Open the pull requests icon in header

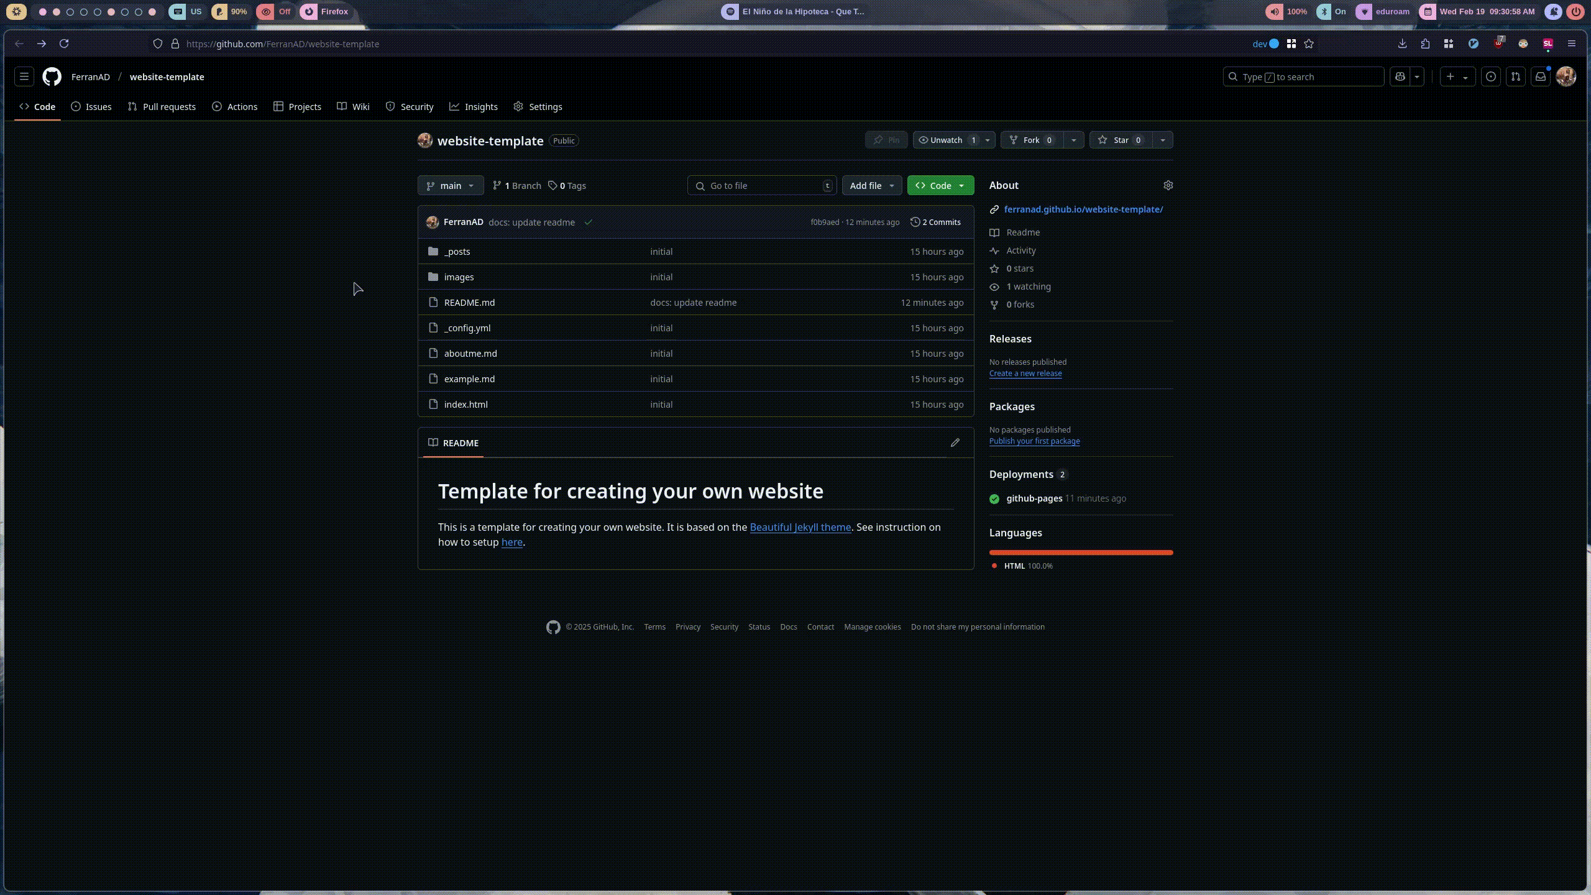(x=1515, y=76)
